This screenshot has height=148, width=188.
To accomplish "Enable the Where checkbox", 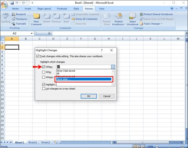I will click(44, 77).
